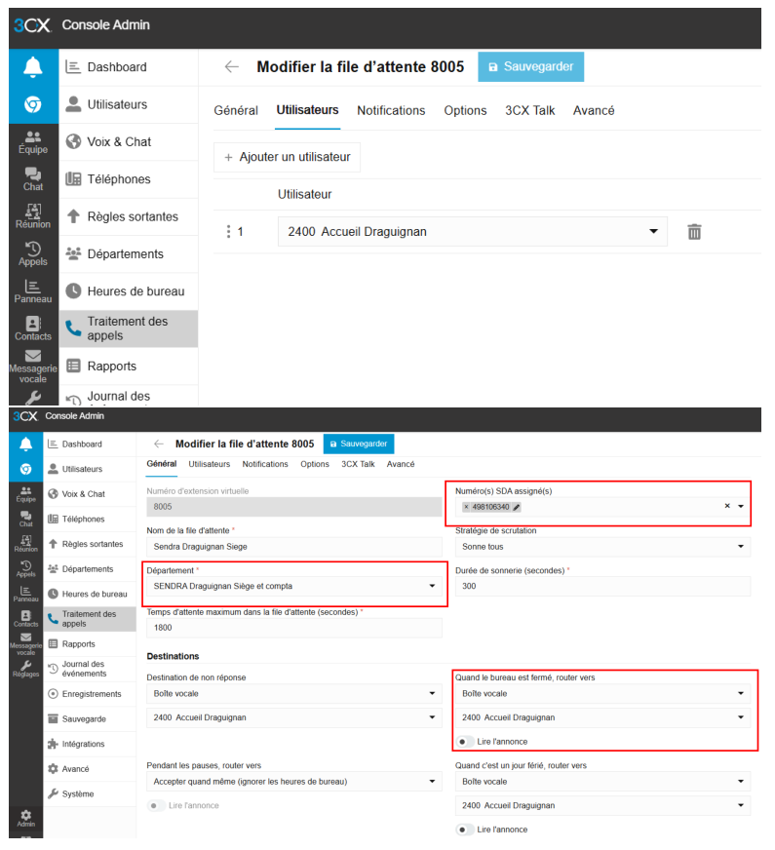Switch to Notifications tab in lower console

265,464
